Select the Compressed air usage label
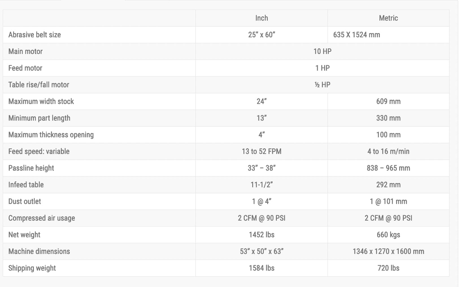Screen dimensions: 461x287 (42, 218)
